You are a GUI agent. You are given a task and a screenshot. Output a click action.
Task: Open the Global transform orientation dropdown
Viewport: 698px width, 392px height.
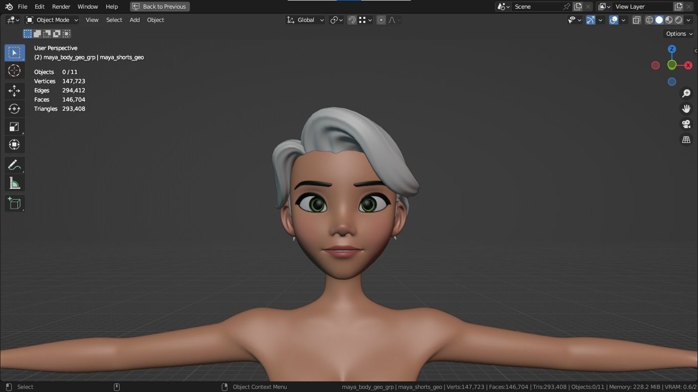305,20
